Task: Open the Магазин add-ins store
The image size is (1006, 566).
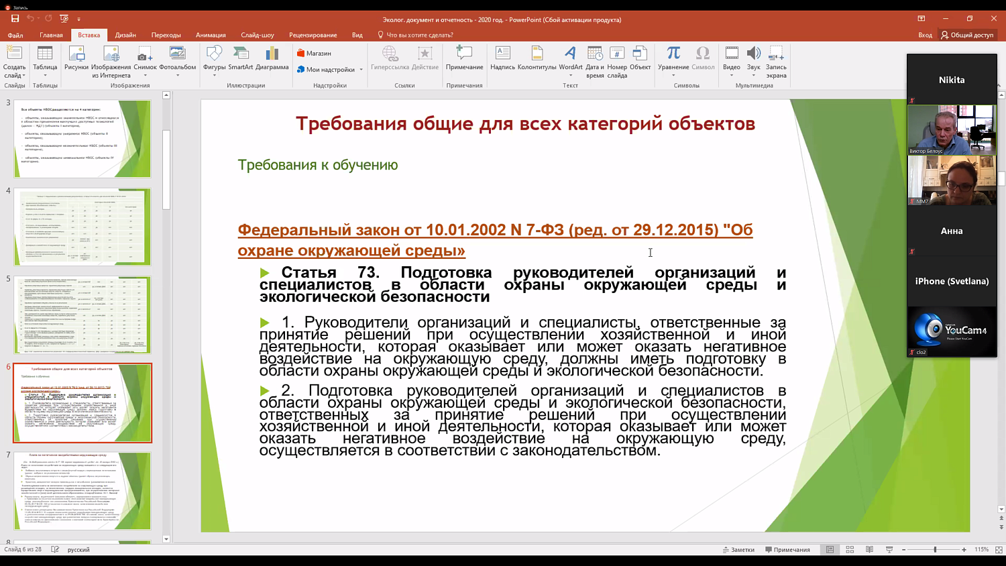Action: 314,53
